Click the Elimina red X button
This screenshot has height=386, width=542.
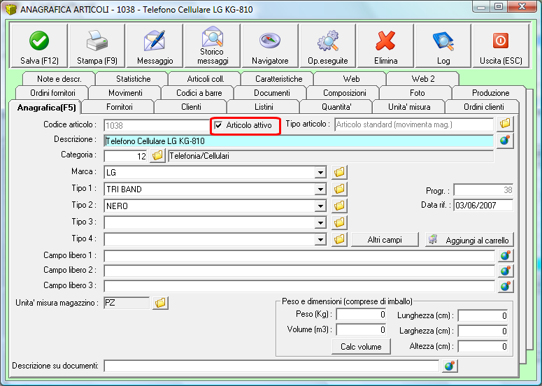point(386,45)
